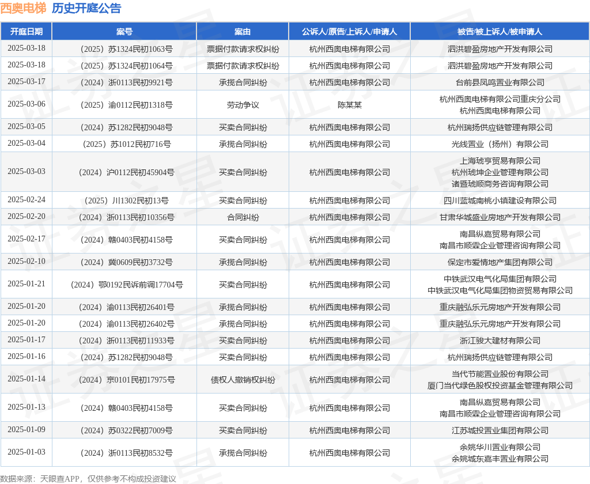Click defendant 上海琥亨贸易有限公司
Screen dimensions: 590x484
[500, 161]
